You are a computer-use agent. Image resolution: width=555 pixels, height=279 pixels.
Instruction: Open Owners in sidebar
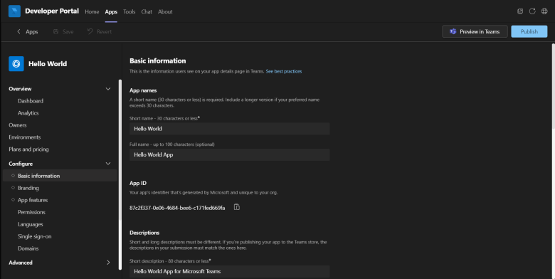point(18,125)
